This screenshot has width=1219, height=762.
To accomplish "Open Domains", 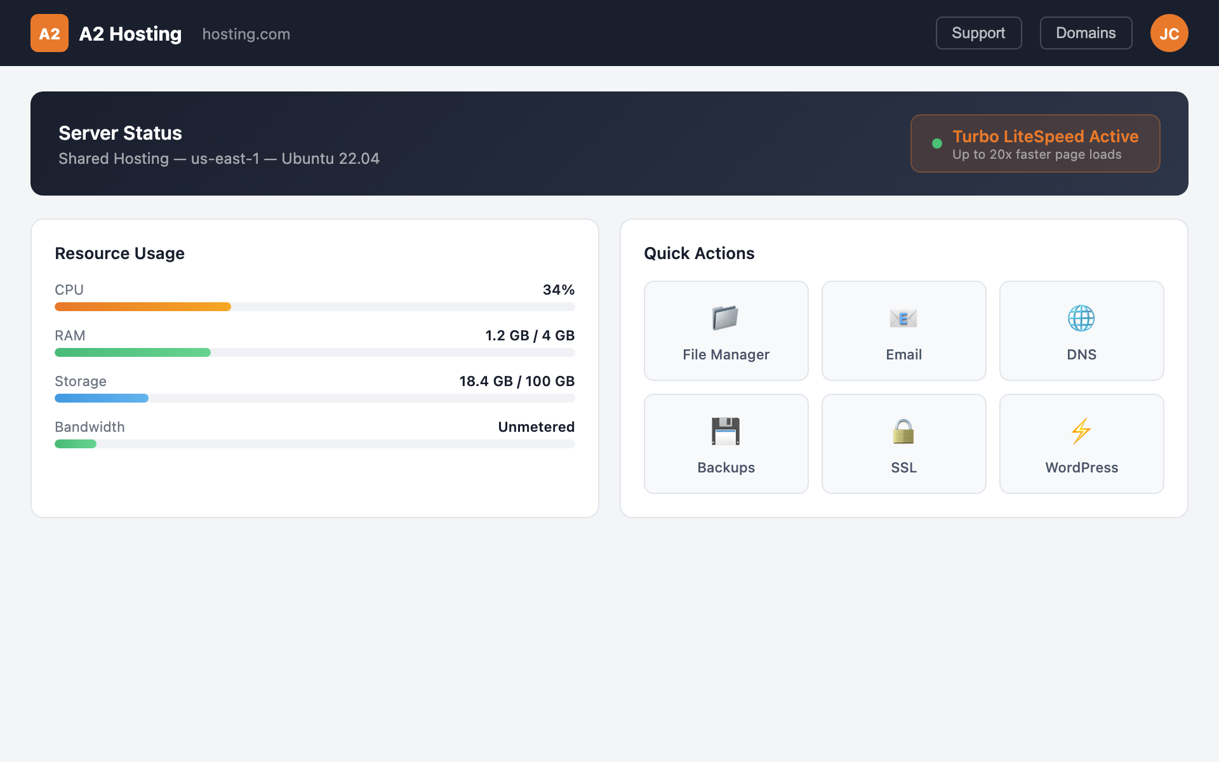I will [x=1086, y=33].
